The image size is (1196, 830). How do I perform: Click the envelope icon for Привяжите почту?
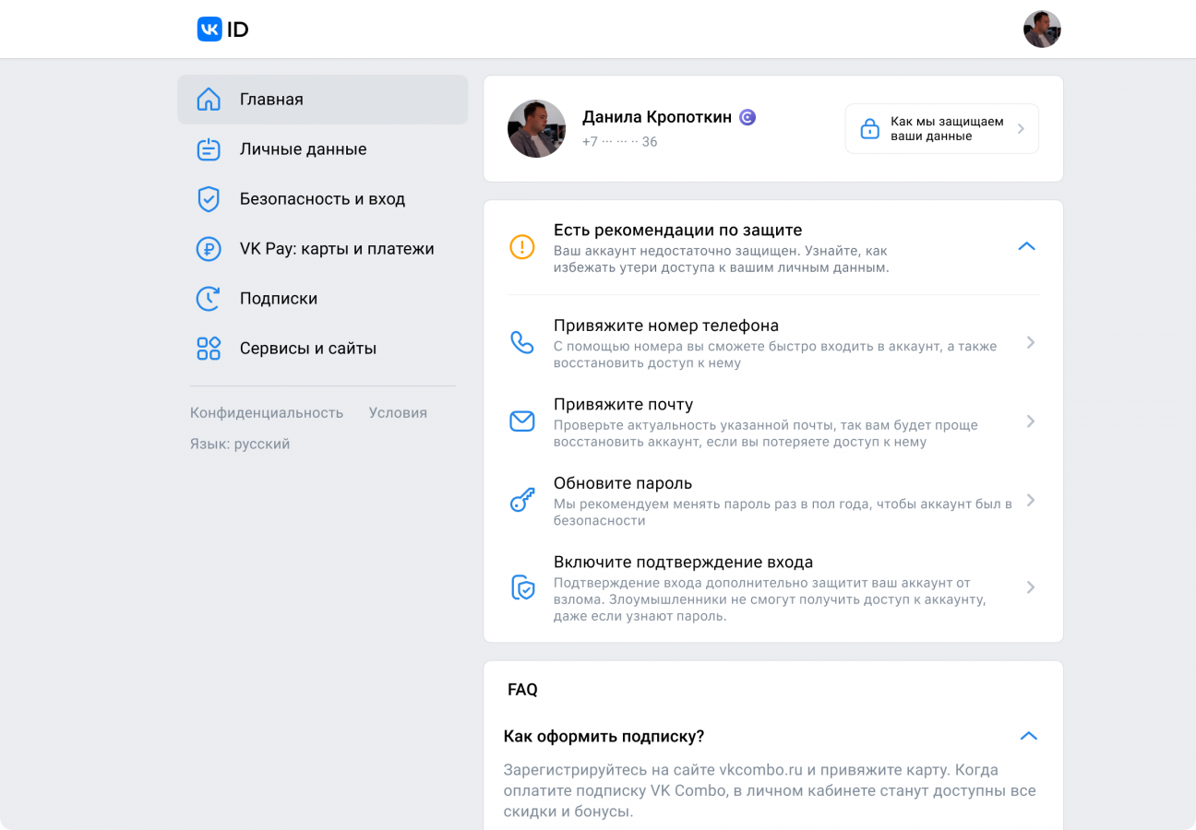pyautogui.click(x=522, y=421)
